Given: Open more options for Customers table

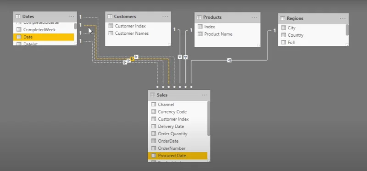Looking at the screenshot, I should (x=165, y=17).
